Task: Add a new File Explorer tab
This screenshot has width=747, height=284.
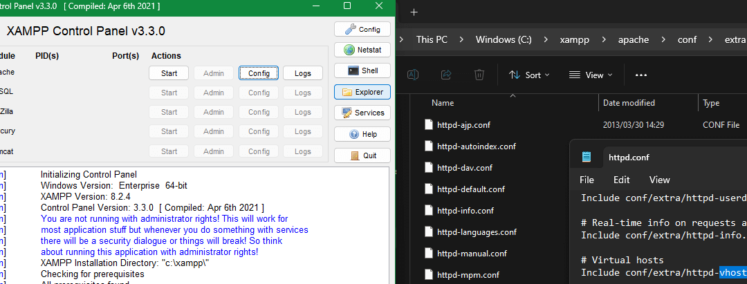Action: click(x=414, y=12)
